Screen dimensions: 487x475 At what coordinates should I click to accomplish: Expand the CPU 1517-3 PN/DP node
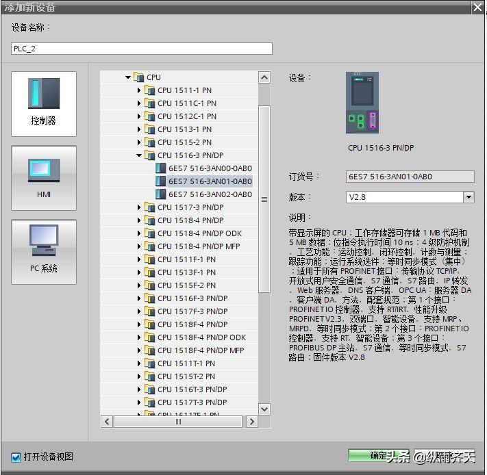[139, 207]
